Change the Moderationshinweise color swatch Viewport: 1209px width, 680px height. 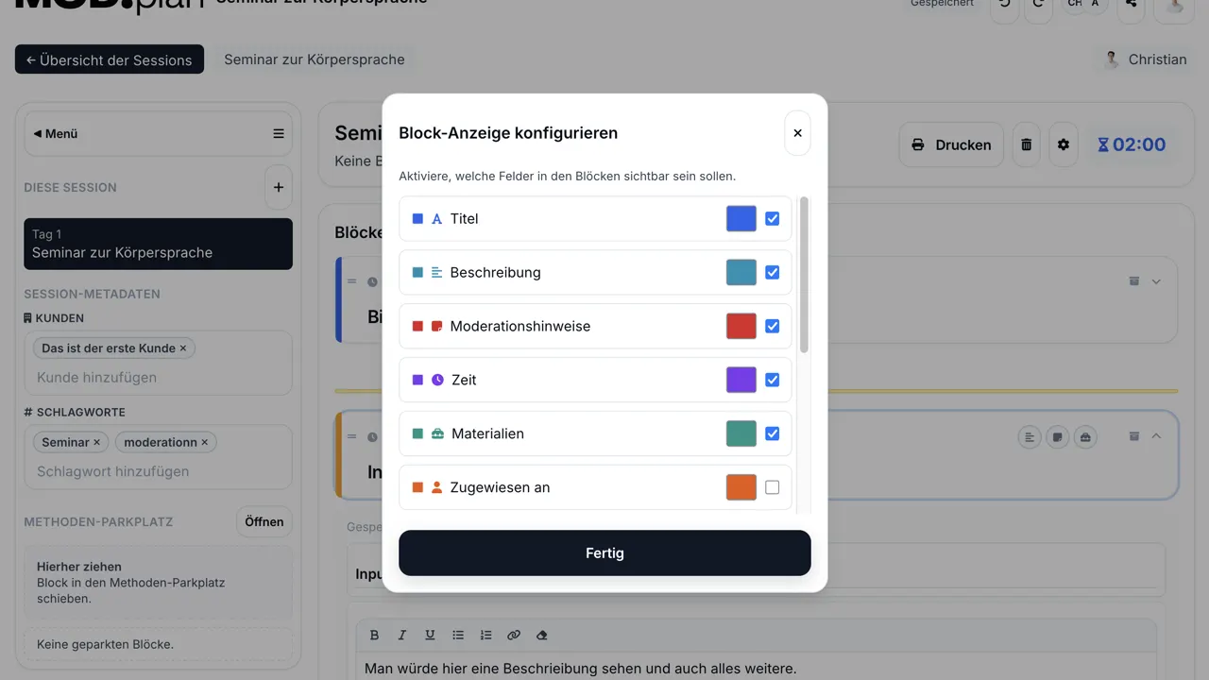click(741, 326)
